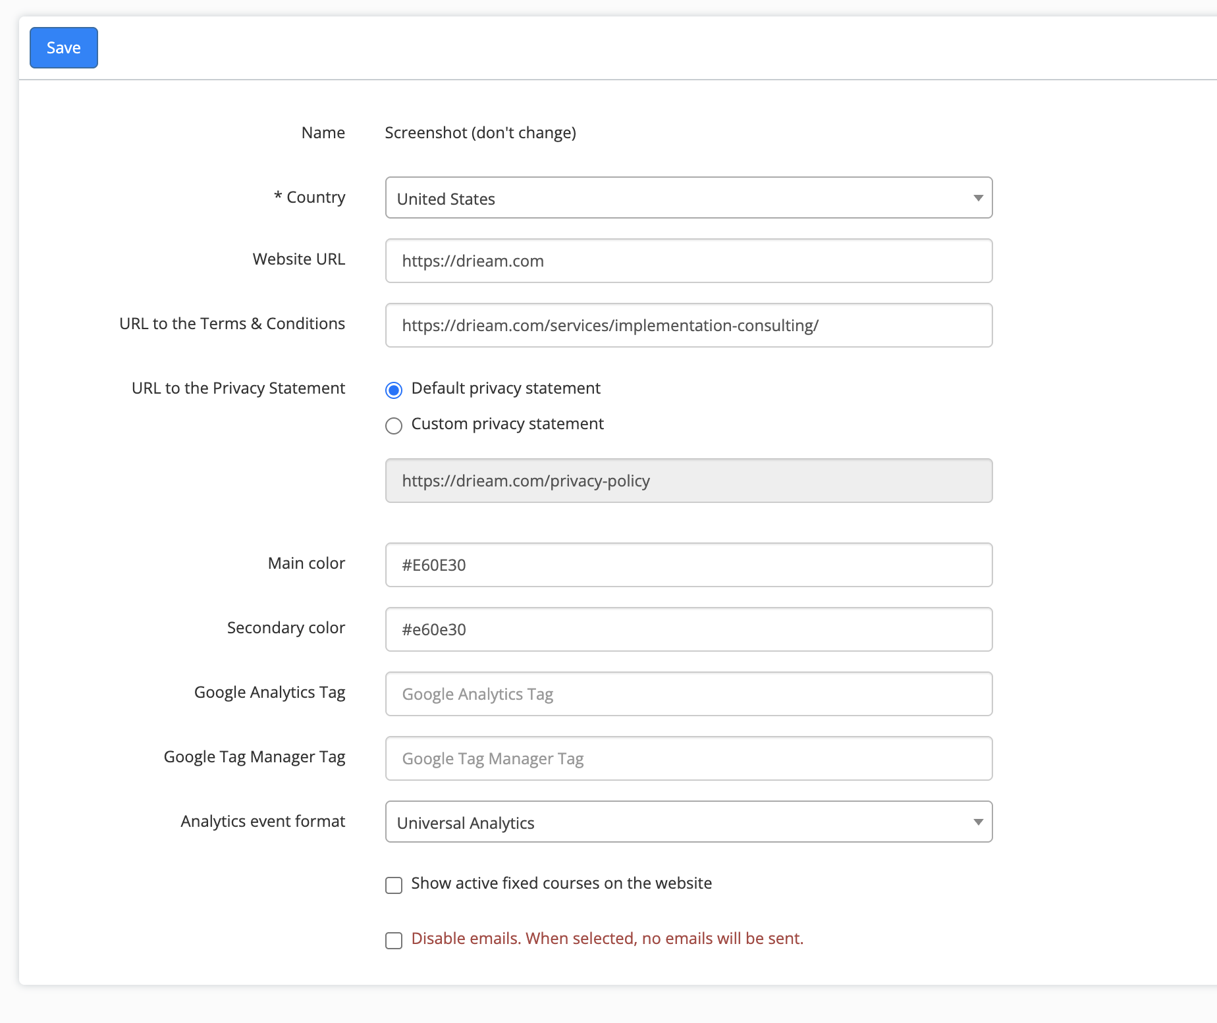Click the Country dropdown arrow
The image size is (1217, 1023).
978,198
